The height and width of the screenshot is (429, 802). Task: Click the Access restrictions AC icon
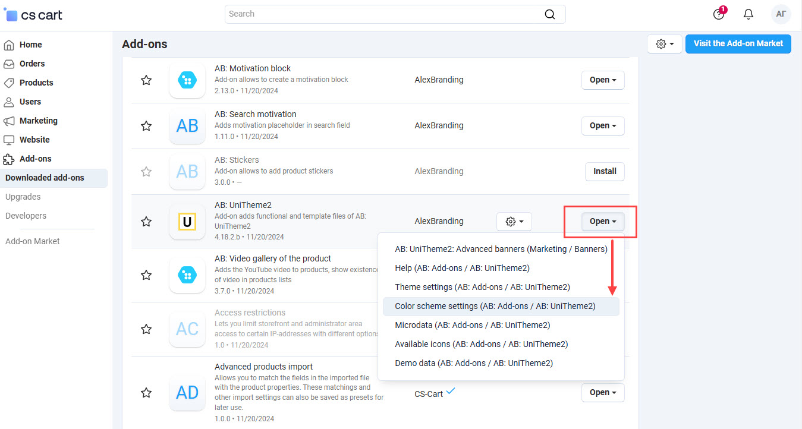click(x=187, y=329)
